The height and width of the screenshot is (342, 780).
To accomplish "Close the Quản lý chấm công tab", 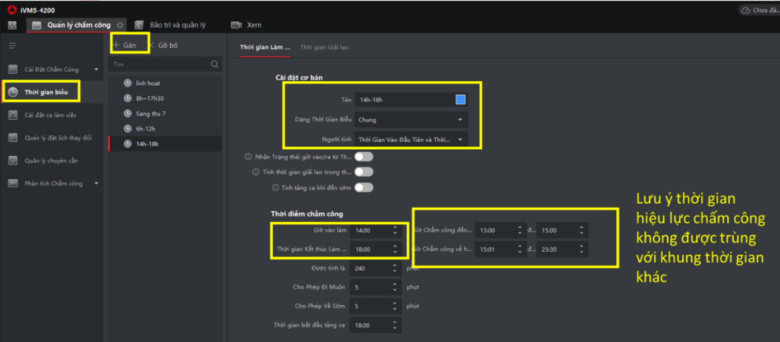I will tap(120, 25).
